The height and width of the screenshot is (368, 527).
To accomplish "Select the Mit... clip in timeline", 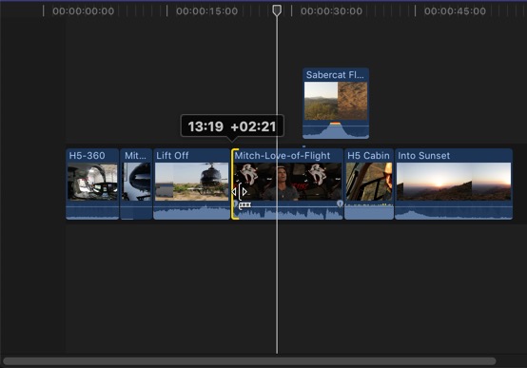I will point(136,184).
